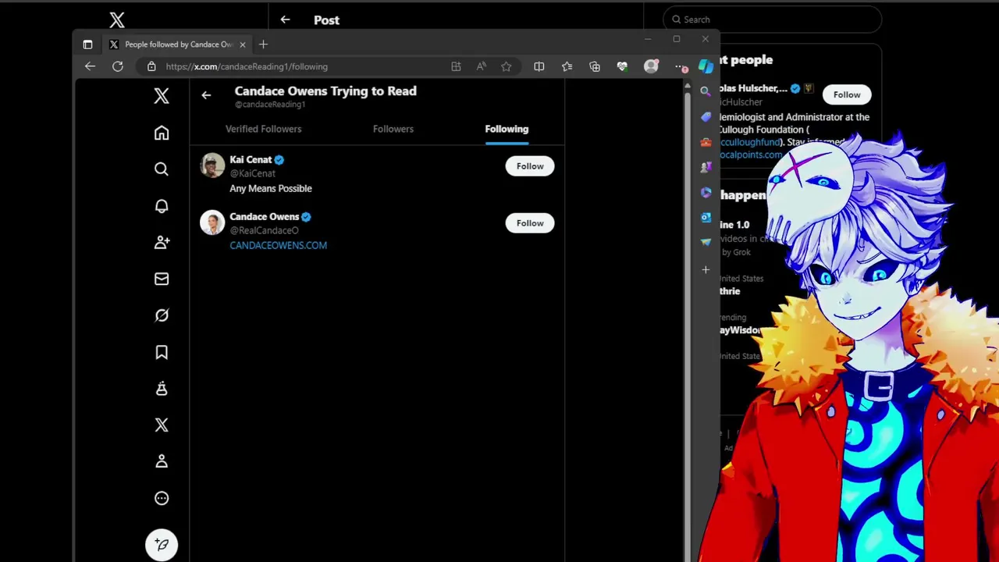Open the tab actions menu icon
999x562 pixels.
[x=87, y=44]
